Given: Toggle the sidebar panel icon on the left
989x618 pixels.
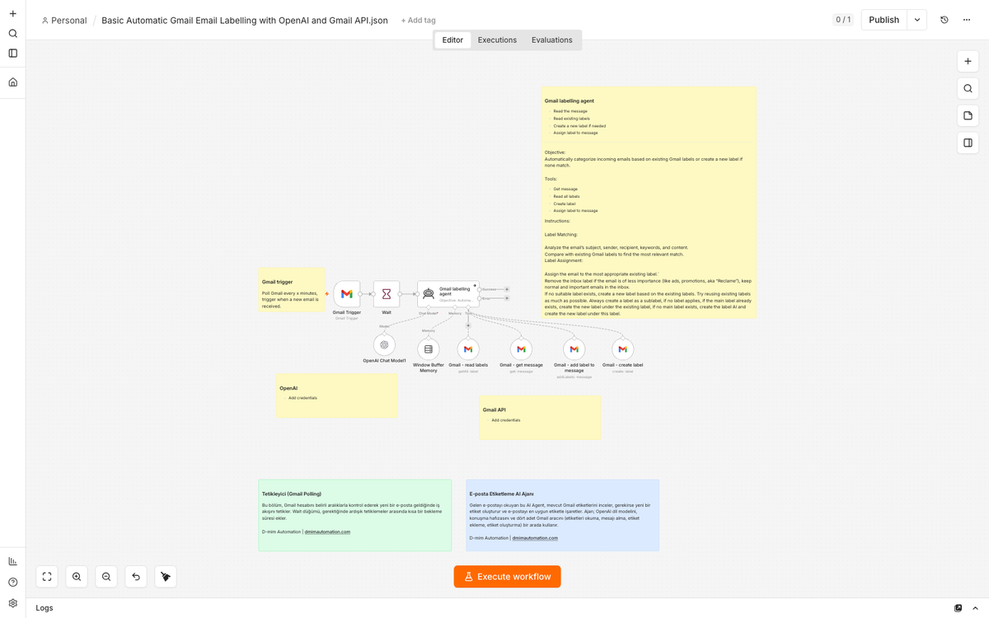Looking at the screenshot, I should 12,54.
